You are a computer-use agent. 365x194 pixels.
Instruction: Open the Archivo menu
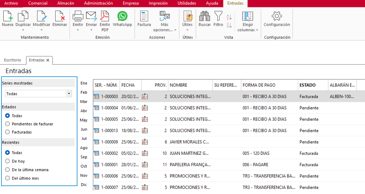[x=11, y=3]
